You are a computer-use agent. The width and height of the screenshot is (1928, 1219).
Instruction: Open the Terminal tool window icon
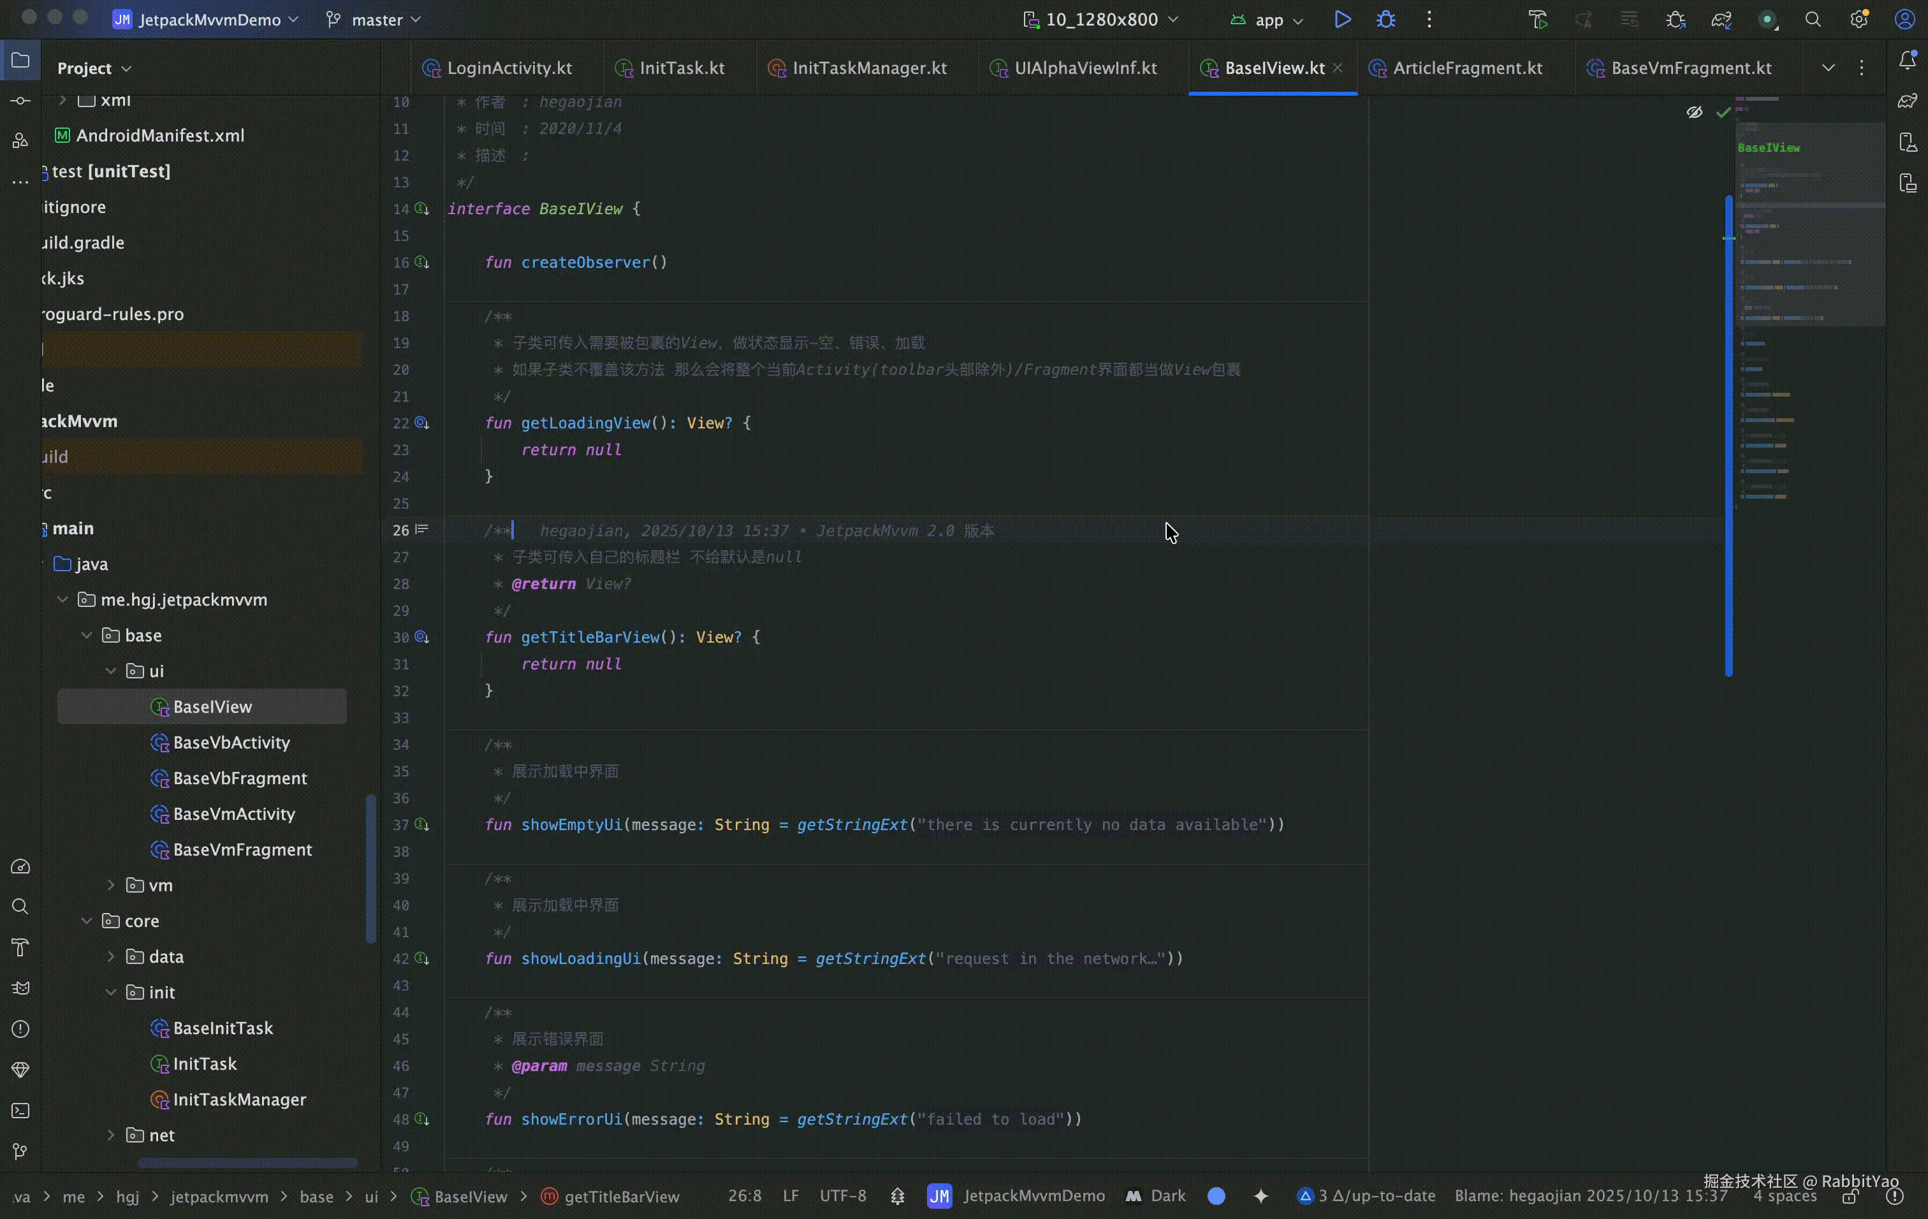tap(20, 1111)
